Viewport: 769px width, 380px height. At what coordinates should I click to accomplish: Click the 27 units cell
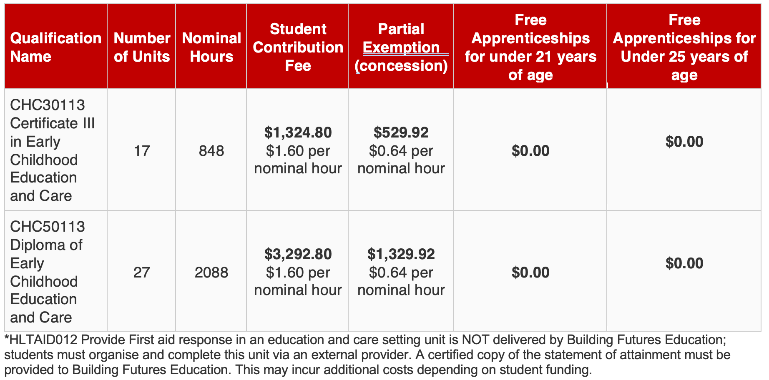pyautogui.click(x=141, y=272)
